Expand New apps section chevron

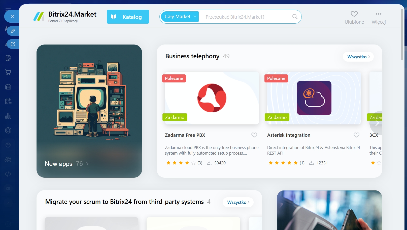pyautogui.click(x=87, y=164)
